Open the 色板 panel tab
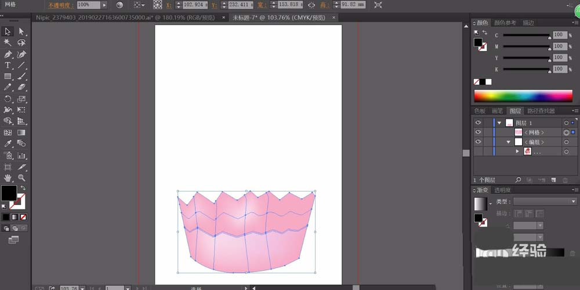Viewport: 580px width, 290px height. 480,111
